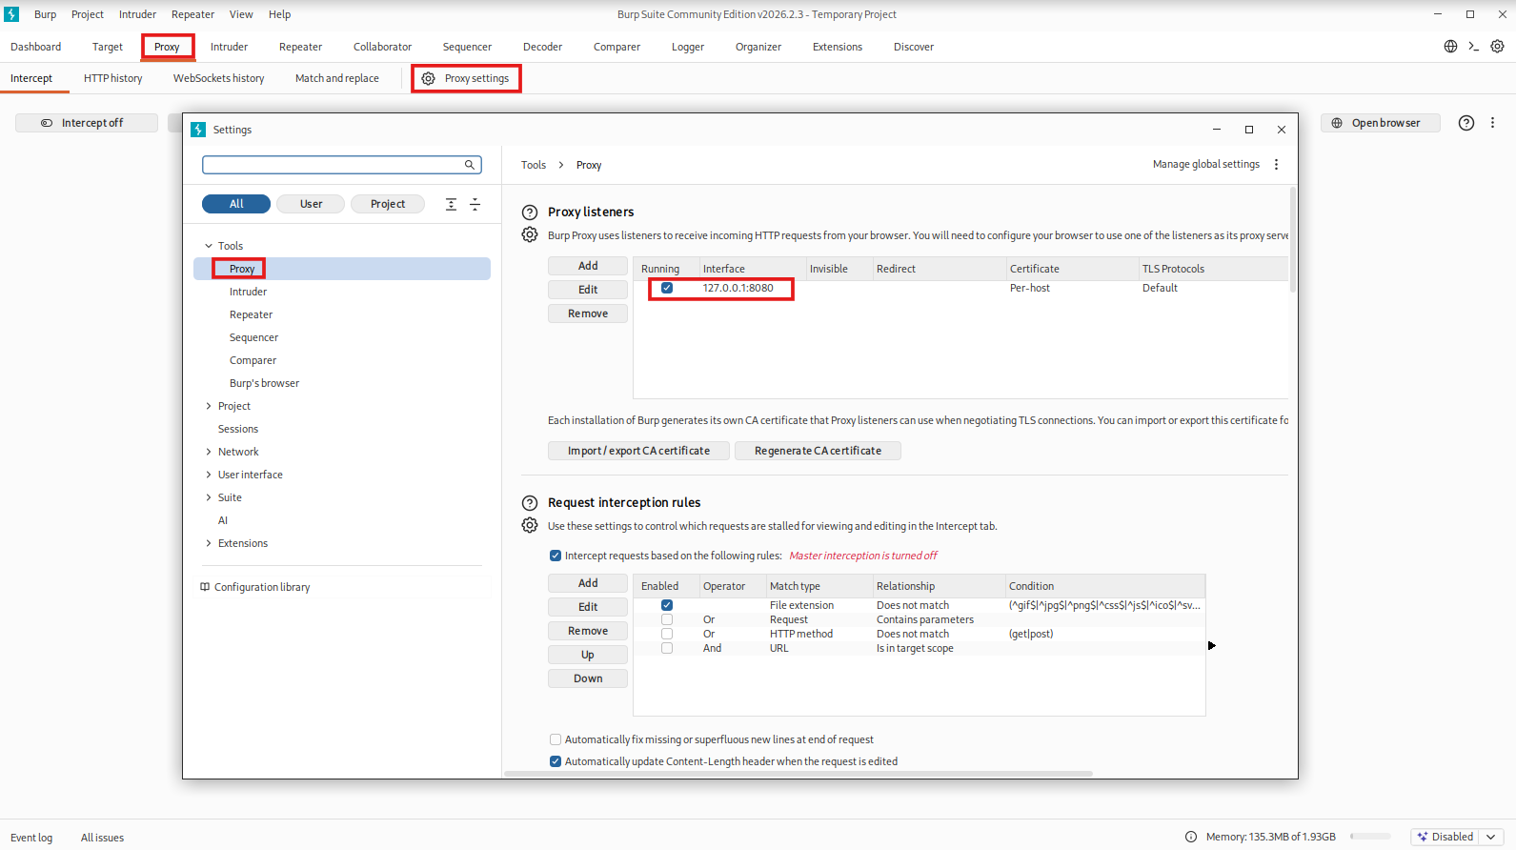Image resolution: width=1516 pixels, height=850 pixels.
Task: Open Request interception rules options gear
Action: 530,525
